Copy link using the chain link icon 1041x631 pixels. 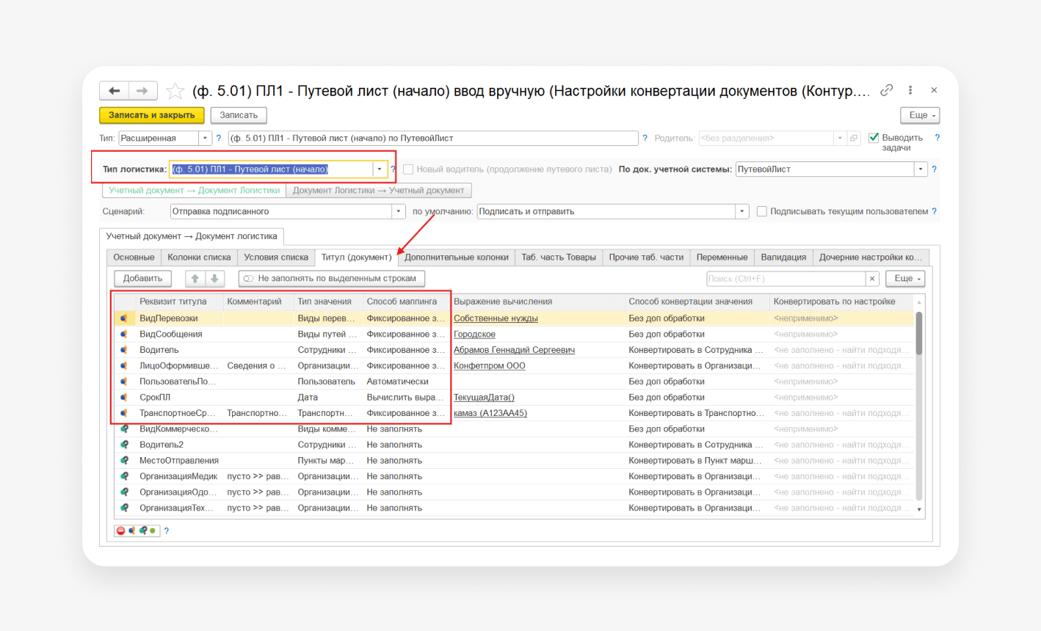point(887,90)
